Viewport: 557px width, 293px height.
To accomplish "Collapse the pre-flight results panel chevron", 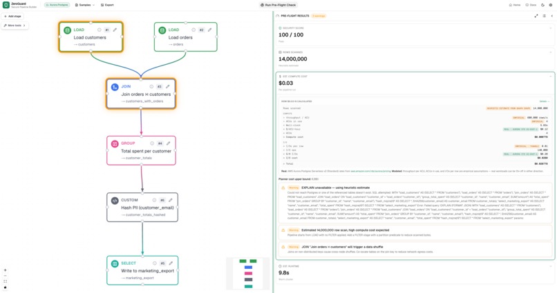I will 551,16.
